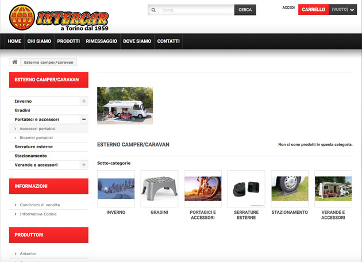
Task: Open the cart dropdown arrow
Action: [x=353, y=10]
